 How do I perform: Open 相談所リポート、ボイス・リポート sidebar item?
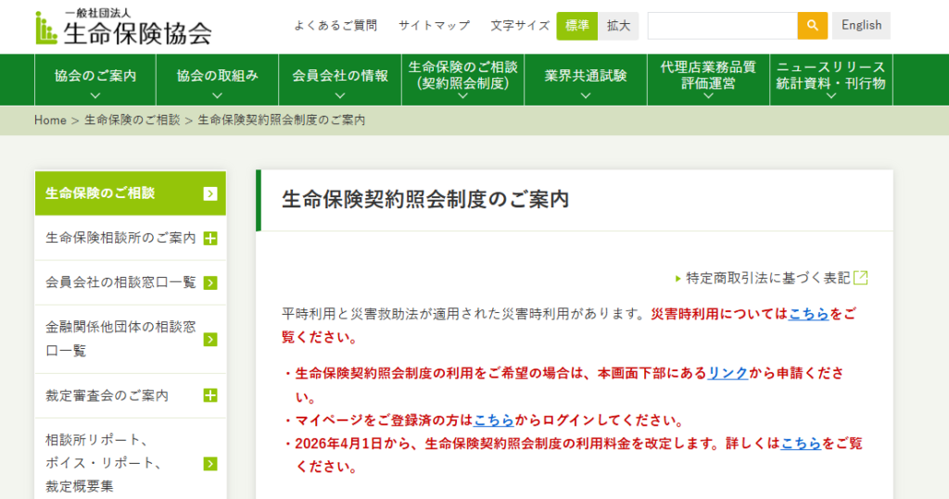[130, 463]
